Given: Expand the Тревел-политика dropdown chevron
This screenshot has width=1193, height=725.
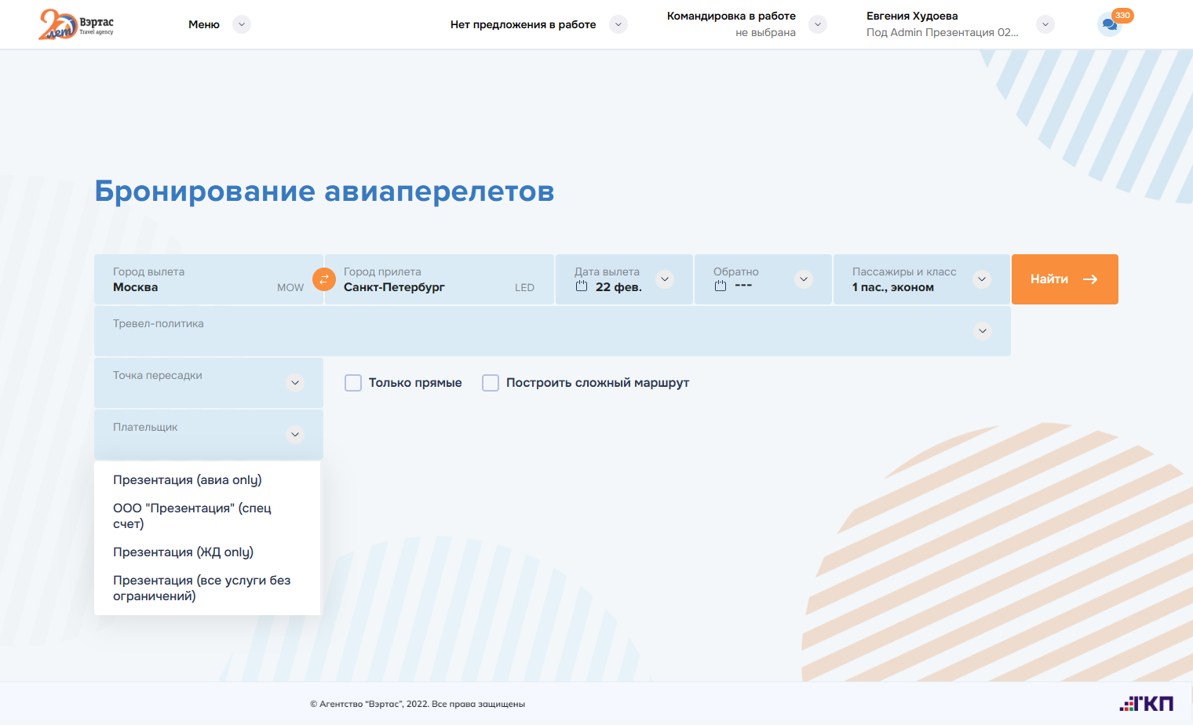Looking at the screenshot, I should point(983,331).
